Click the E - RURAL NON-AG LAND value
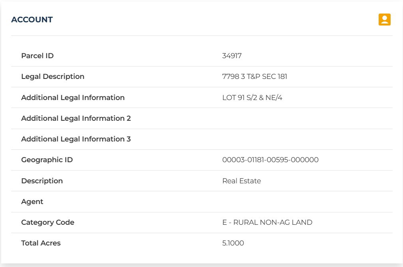 267,222
